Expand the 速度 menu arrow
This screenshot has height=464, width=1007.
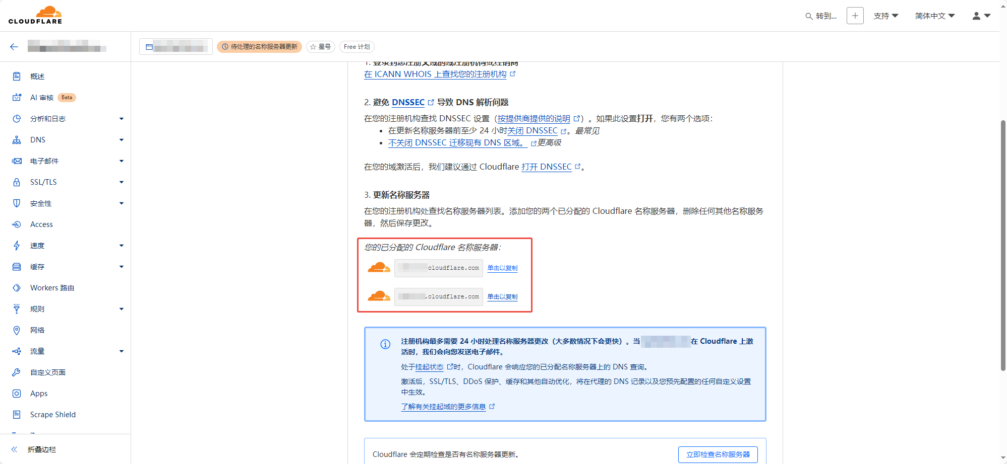tap(122, 246)
